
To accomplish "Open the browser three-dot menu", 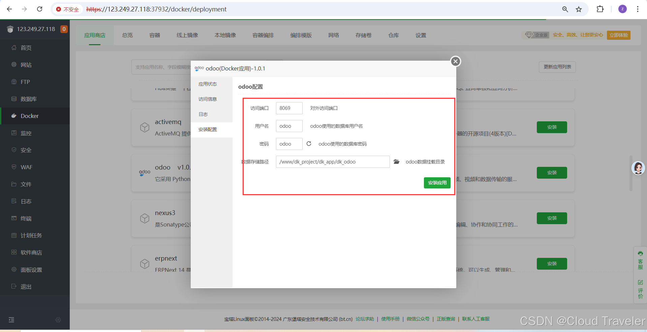I will pos(638,9).
